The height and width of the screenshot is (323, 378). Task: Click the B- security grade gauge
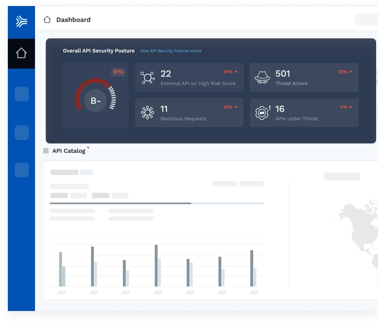tap(95, 101)
